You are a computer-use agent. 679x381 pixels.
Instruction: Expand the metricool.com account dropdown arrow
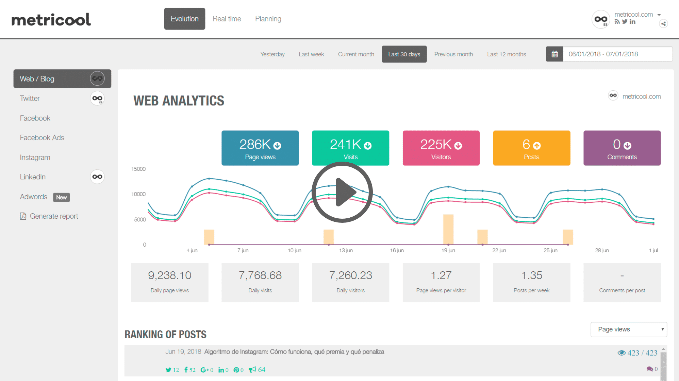(x=659, y=15)
